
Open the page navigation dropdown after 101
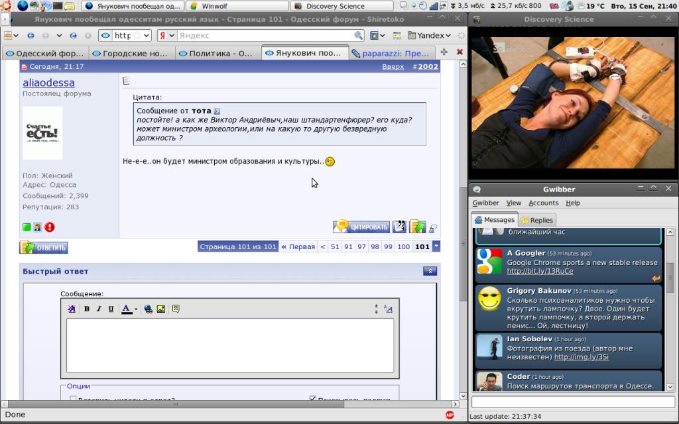(436, 246)
